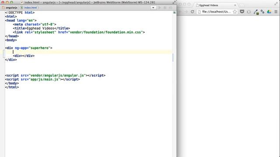The height and width of the screenshot is (157, 280).
Task: Open a new browser tab
Action: pyautogui.click(x=242, y=5)
